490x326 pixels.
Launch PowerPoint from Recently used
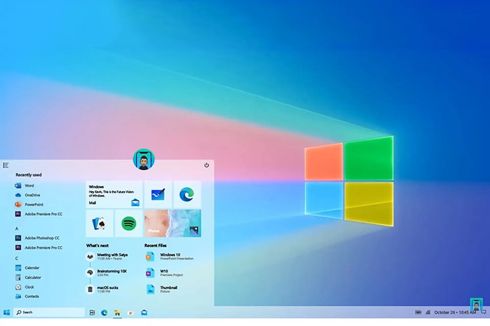click(29, 205)
